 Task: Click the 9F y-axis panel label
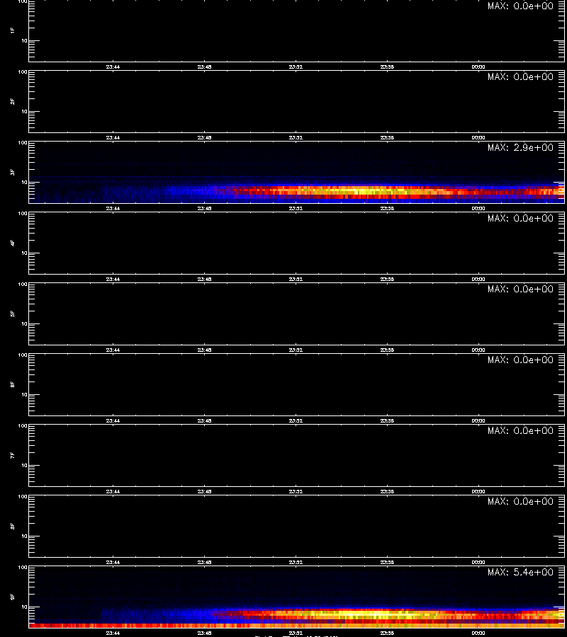pyautogui.click(x=13, y=597)
